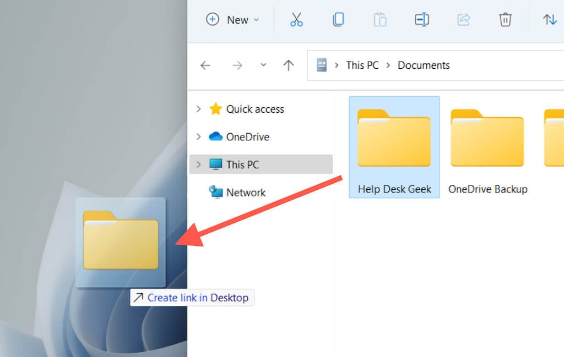Expand the OneDrive tree node

tap(198, 136)
